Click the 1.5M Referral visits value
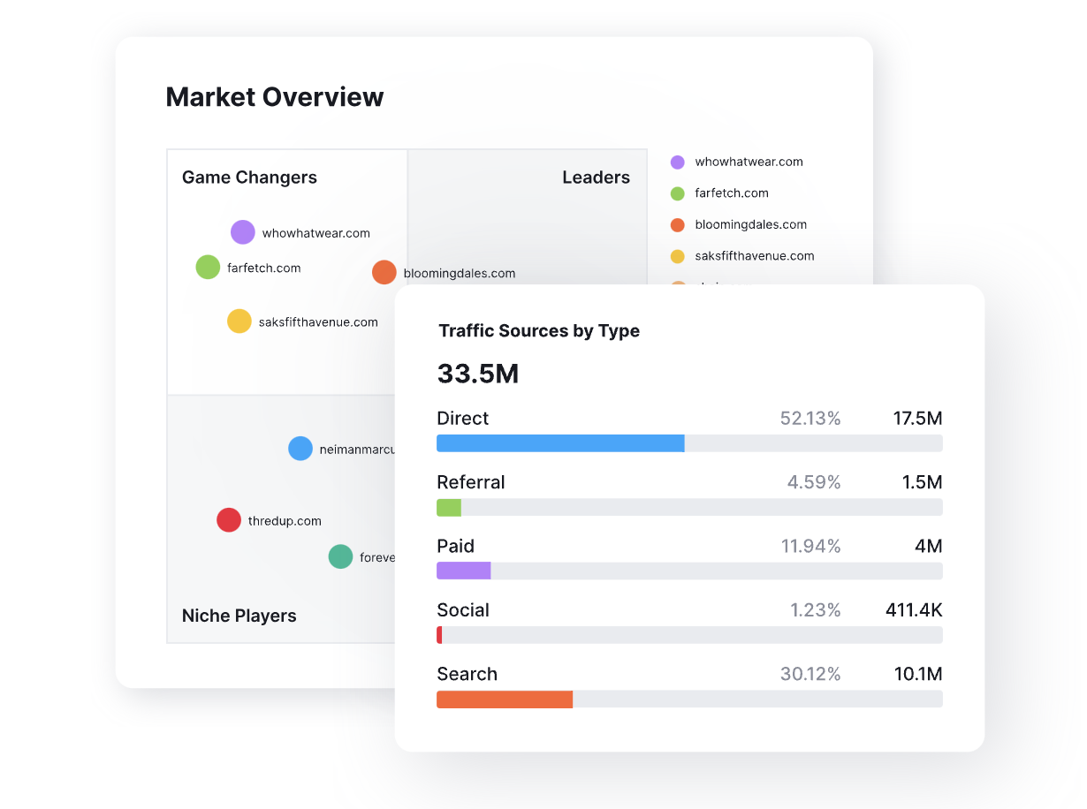1087x809 pixels. (923, 482)
